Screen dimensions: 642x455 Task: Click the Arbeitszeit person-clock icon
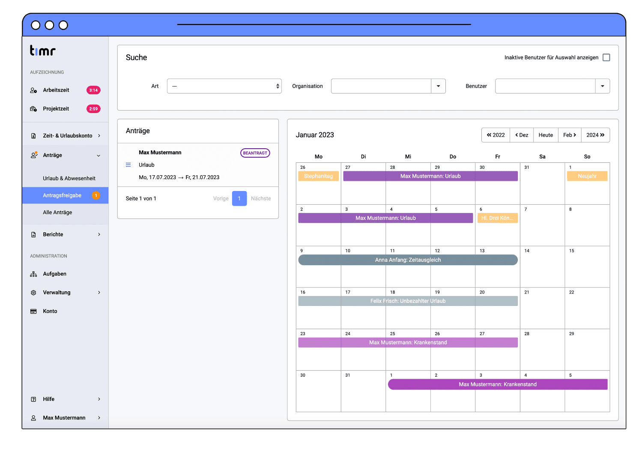click(x=33, y=90)
